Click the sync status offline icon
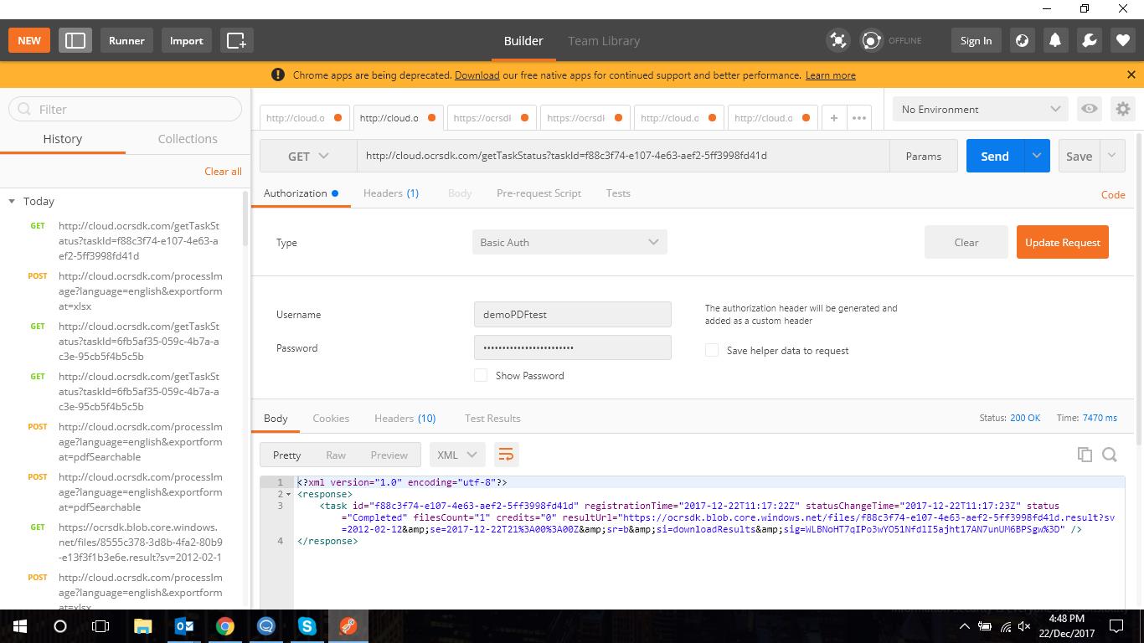The width and height of the screenshot is (1144, 643). pos(872,40)
